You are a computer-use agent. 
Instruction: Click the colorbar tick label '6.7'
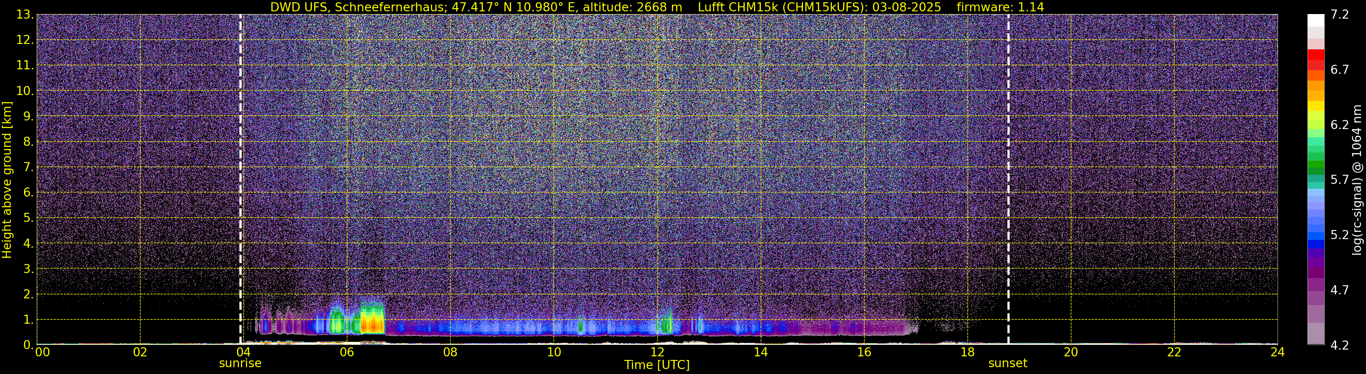click(x=1340, y=69)
